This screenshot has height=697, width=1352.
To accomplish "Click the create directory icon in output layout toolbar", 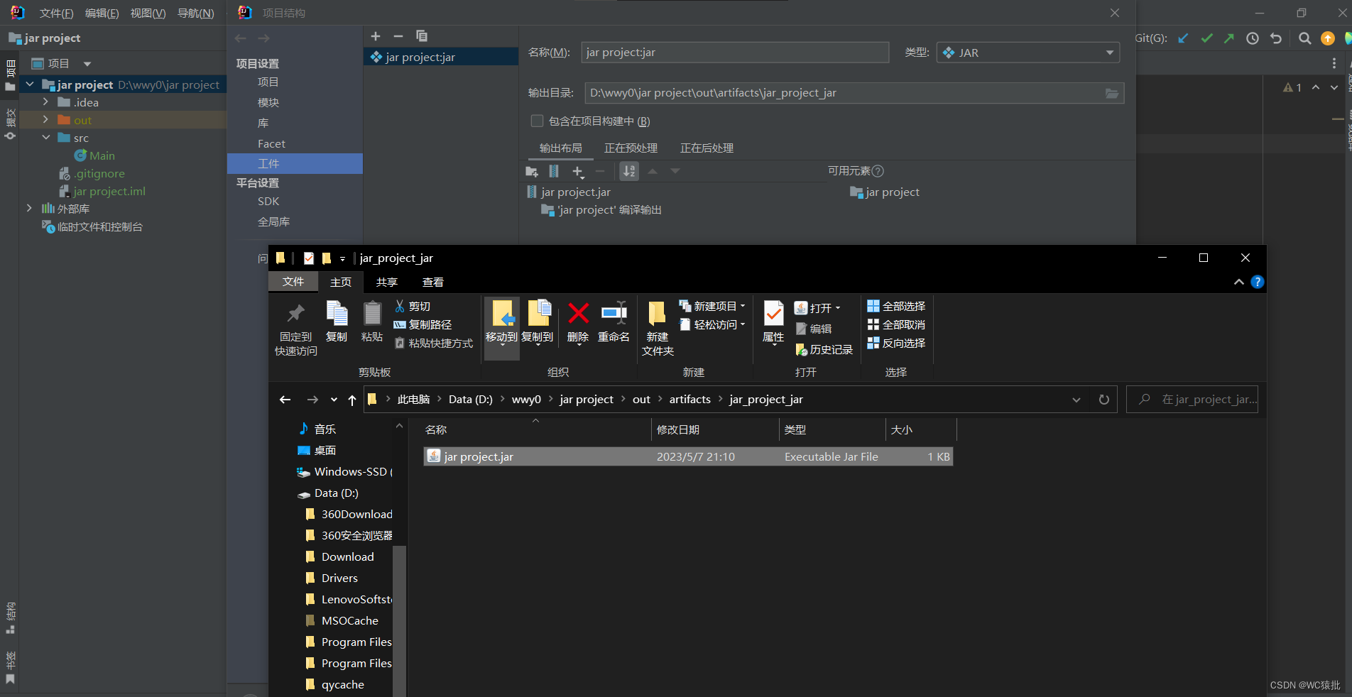I will pos(532,171).
